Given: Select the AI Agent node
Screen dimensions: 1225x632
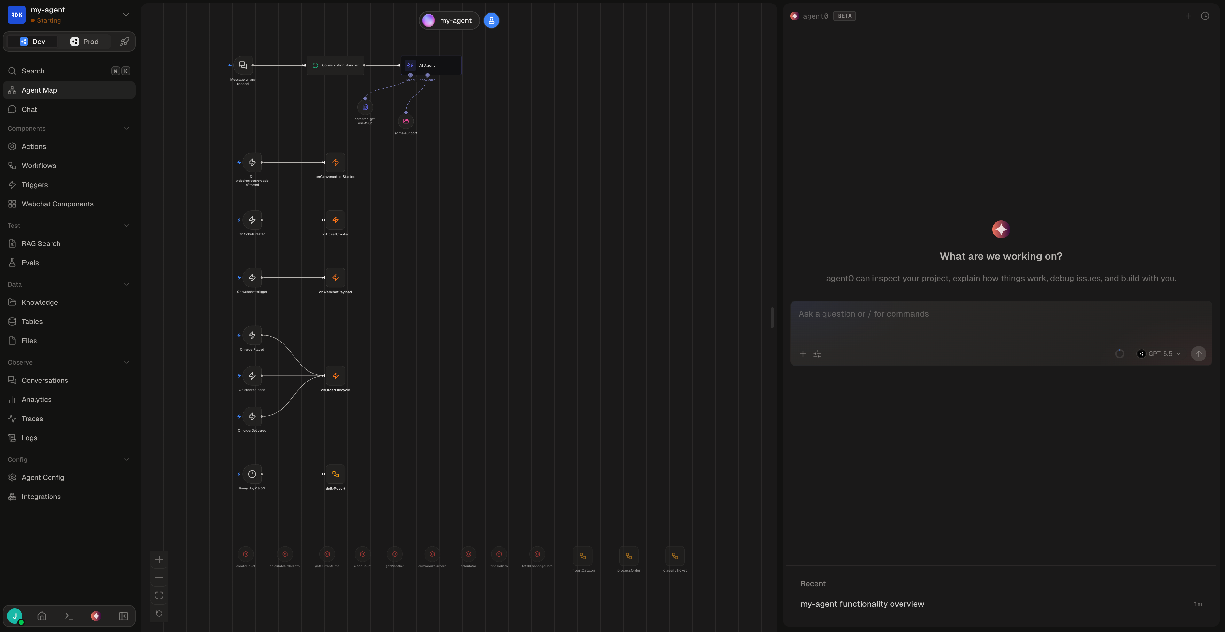Looking at the screenshot, I should pos(431,66).
